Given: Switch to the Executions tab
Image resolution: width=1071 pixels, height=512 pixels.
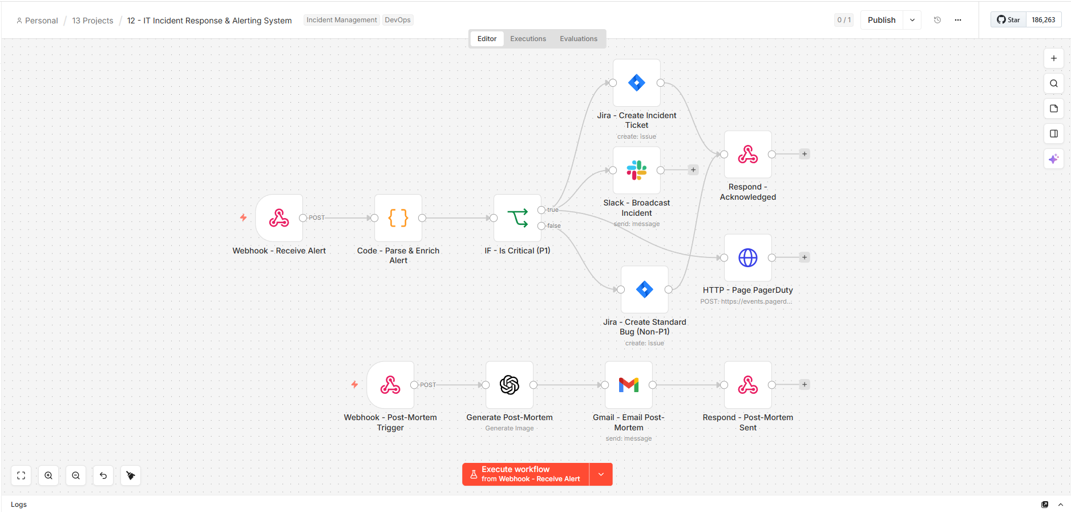Looking at the screenshot, I should (528, 39).
